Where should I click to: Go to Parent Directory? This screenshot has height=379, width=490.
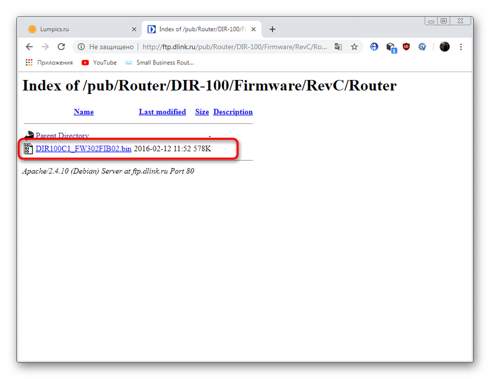[x=62, y=136]
